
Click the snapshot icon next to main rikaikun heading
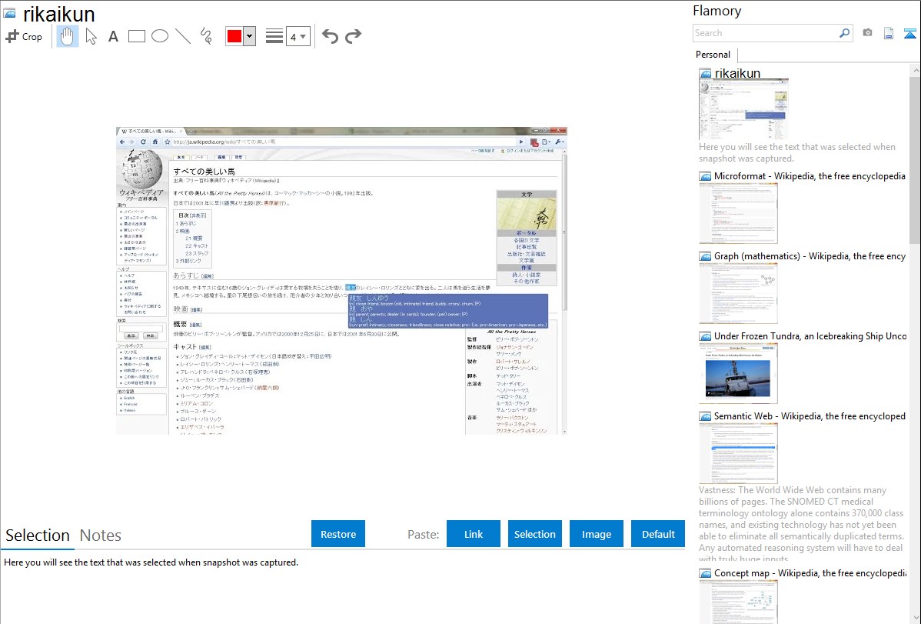[9, 14]
